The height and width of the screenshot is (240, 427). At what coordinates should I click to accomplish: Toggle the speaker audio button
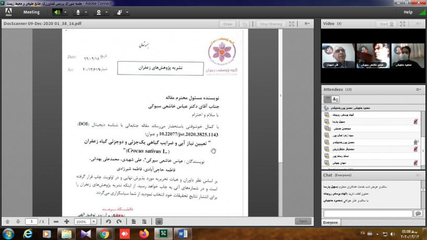point(56,12)
